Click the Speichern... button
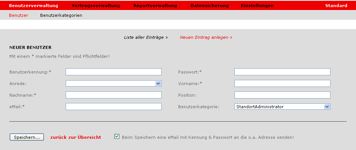 point(27,137)
